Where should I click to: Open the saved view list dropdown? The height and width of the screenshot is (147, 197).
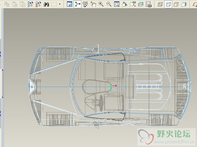pos(133,4)
